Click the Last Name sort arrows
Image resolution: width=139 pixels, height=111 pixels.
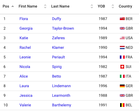coord(92,6)
